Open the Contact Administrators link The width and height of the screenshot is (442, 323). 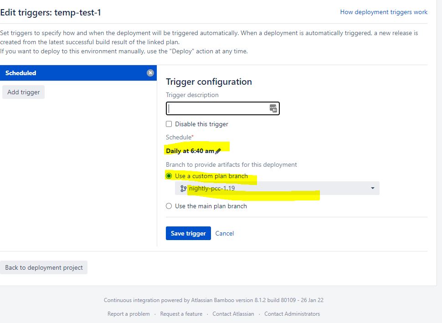[x=292, y=314]
